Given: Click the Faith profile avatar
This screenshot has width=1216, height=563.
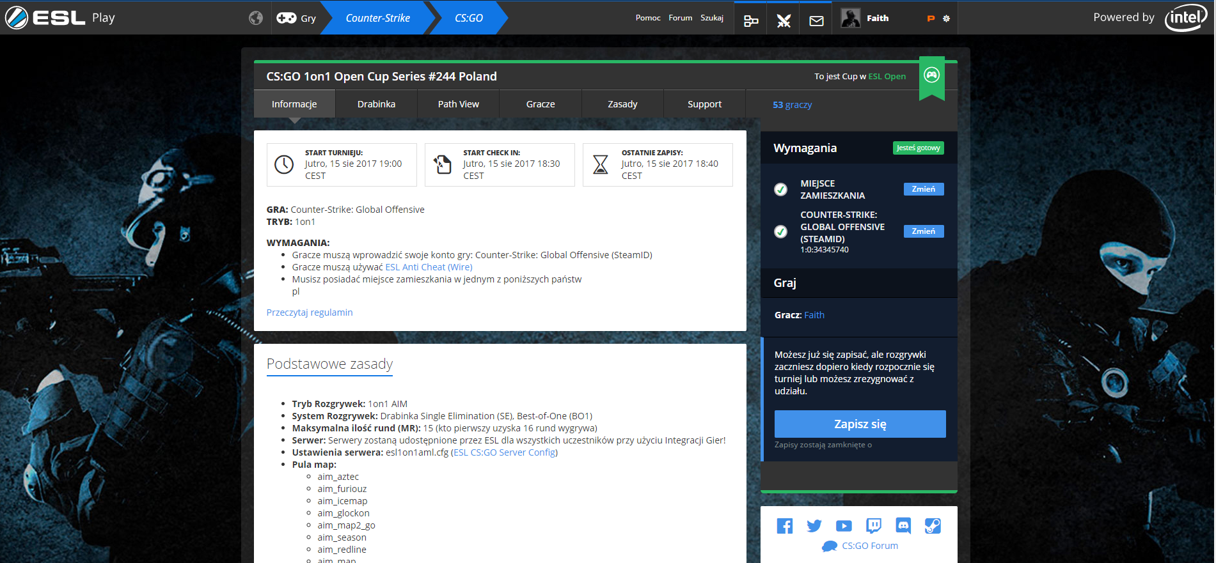Looking at the screenshot, I should tap(850, 18).
